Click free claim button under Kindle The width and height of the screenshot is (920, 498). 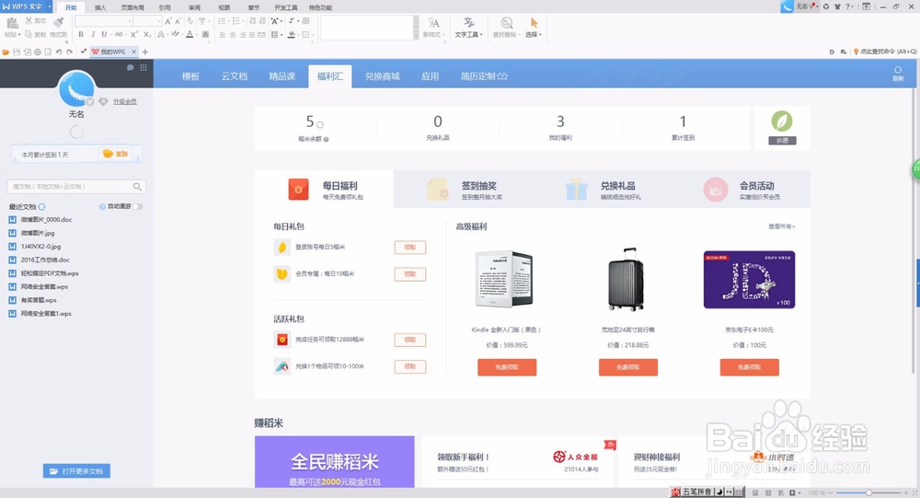point(507,367)
